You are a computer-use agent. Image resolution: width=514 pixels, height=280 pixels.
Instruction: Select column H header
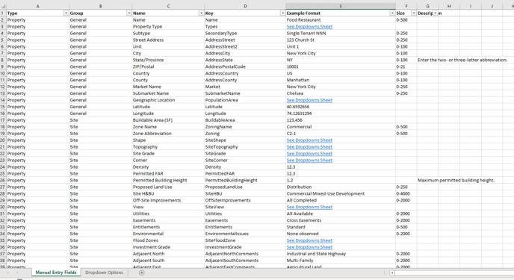[449, 6]
